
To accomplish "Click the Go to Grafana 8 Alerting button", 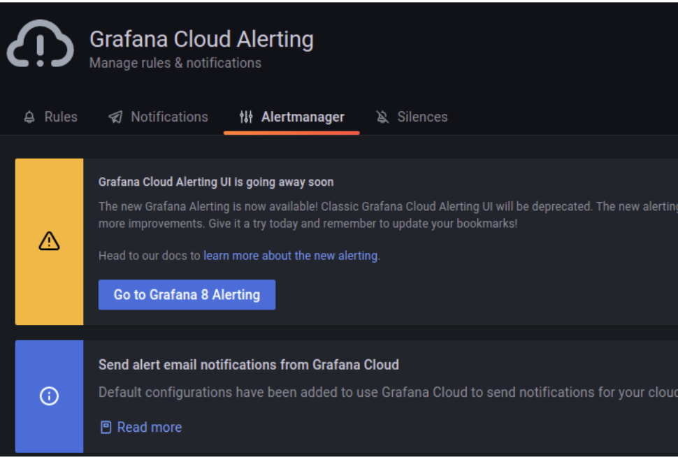I will click(x=187, y=294).
